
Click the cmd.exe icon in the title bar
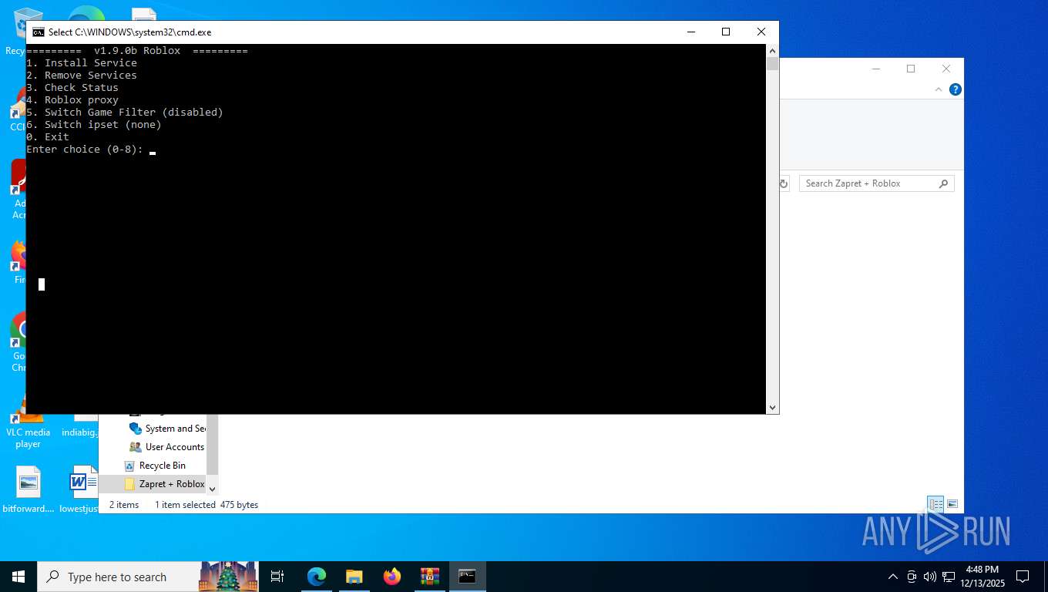point(38,32)
